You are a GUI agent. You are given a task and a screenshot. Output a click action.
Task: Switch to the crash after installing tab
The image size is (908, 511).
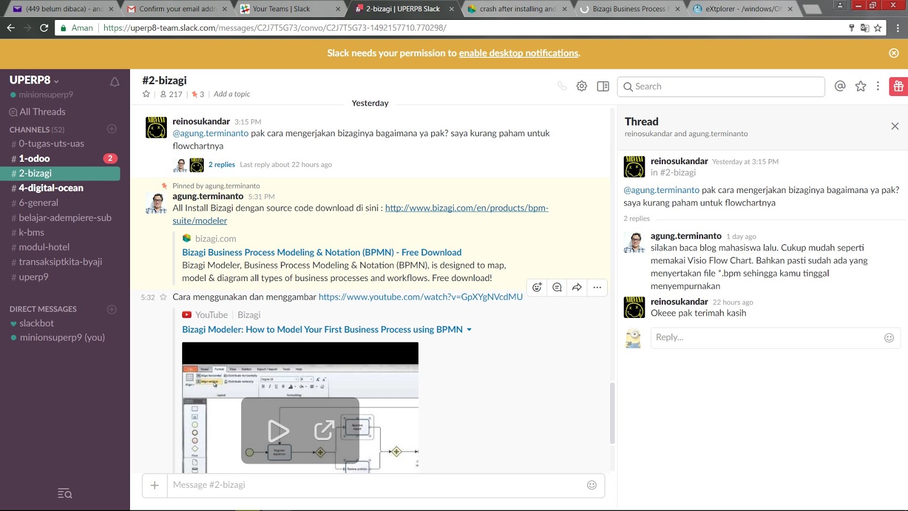coord(517,9)
